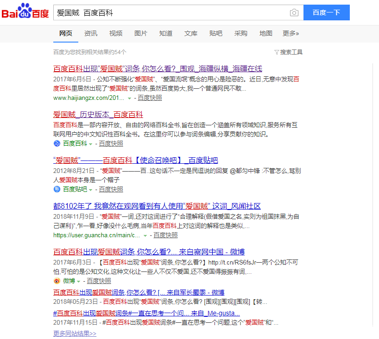Expand dropdown arrow next to 微博 source
The image size is (379, 339).
click(79, 281)
